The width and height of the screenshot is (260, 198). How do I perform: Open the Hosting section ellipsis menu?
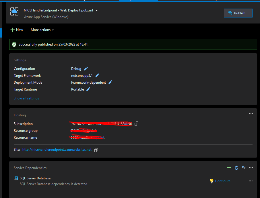tap(251, 113)
